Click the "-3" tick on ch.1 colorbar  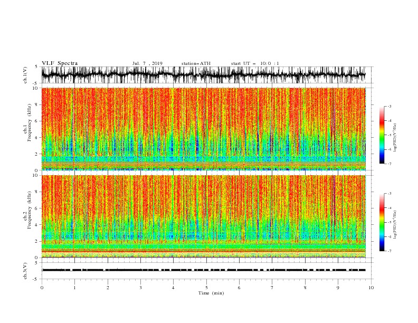click(x=389, y=106)
